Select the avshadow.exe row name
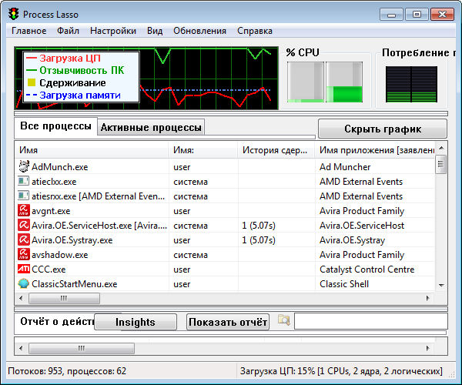This screenshot has height=385, width=462. (x=60, y=255)
